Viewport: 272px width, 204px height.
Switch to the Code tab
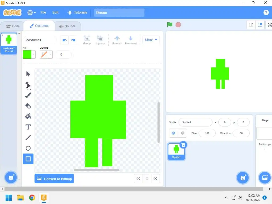coord(13,26)
